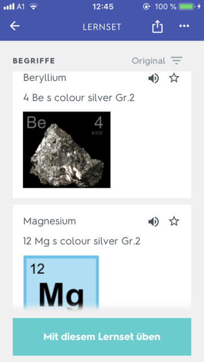
Task: Star the Beryllium card
Action: tap(174, 78)
